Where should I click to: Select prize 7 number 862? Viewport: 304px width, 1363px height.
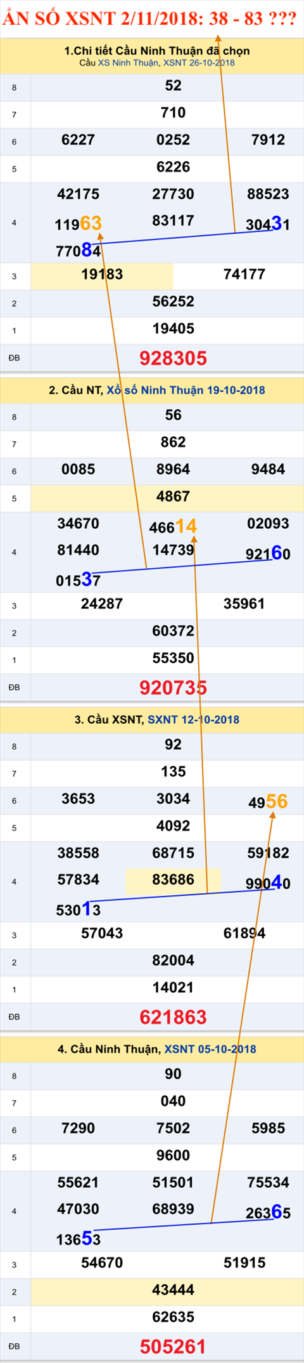173,442
